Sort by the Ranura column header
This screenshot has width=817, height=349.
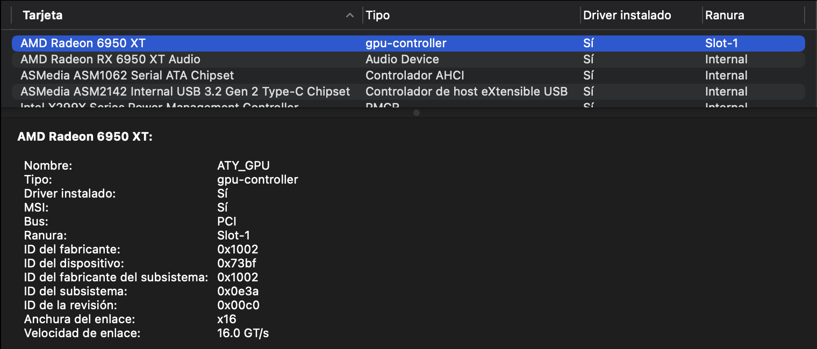(x=754, y=16)
